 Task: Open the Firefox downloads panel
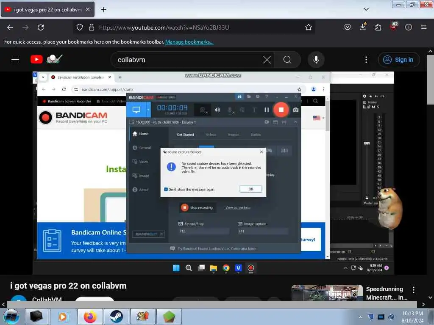(363, 27)
